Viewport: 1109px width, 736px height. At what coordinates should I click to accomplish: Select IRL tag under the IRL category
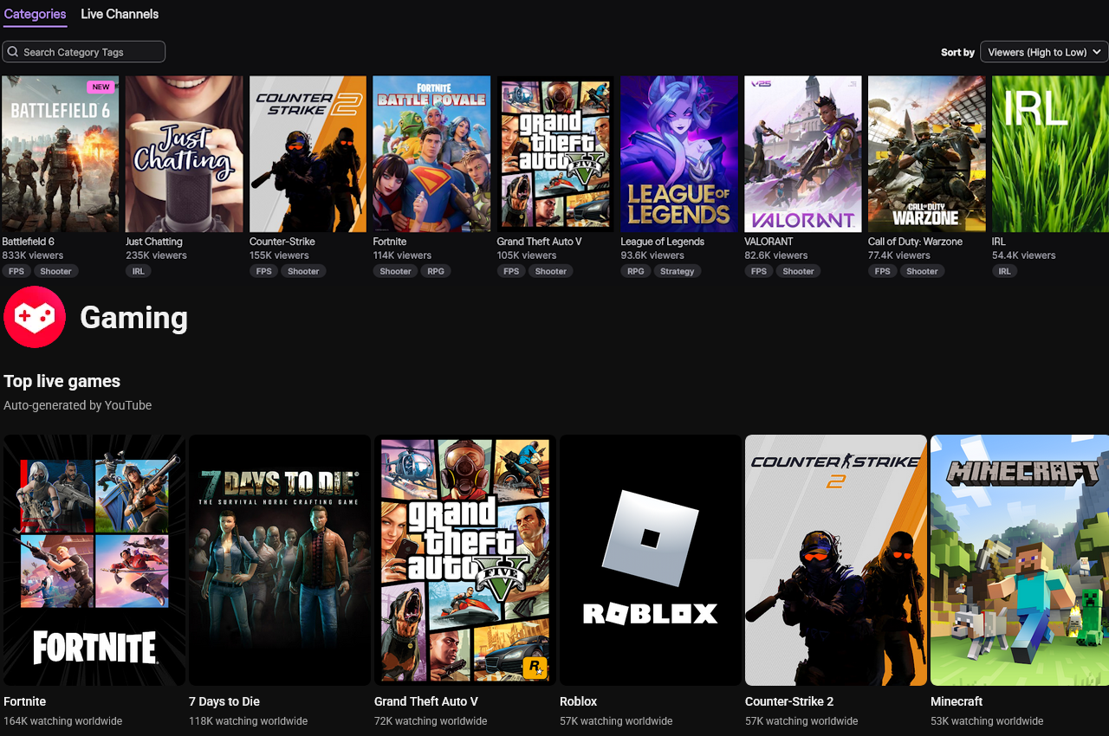point(1005,271)
